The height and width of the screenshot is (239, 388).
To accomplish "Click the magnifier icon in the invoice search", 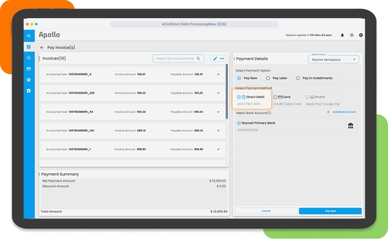I will (198, 59).
